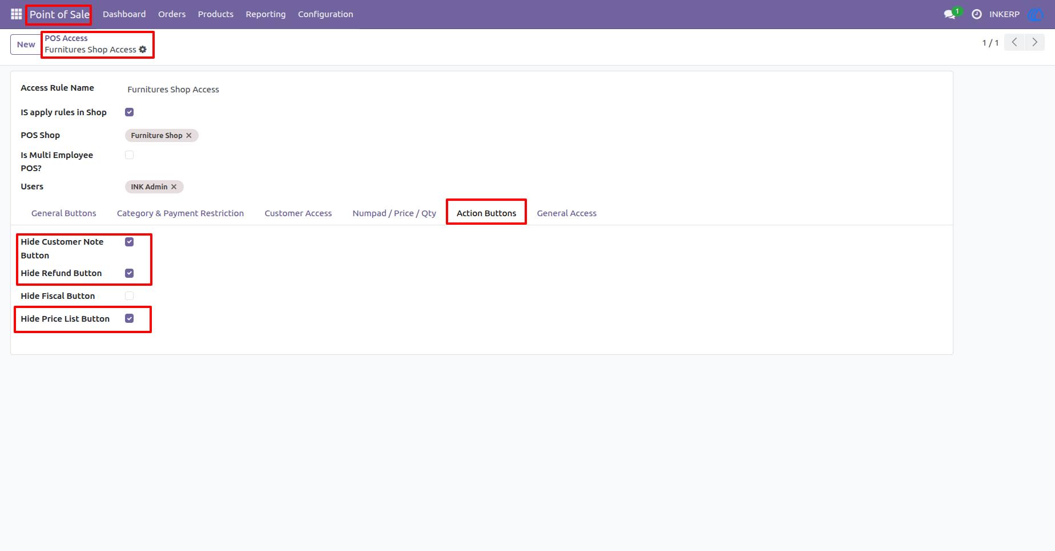Open the user avatar menu
Viewport: 1055px width, 551px height.
1035,14
